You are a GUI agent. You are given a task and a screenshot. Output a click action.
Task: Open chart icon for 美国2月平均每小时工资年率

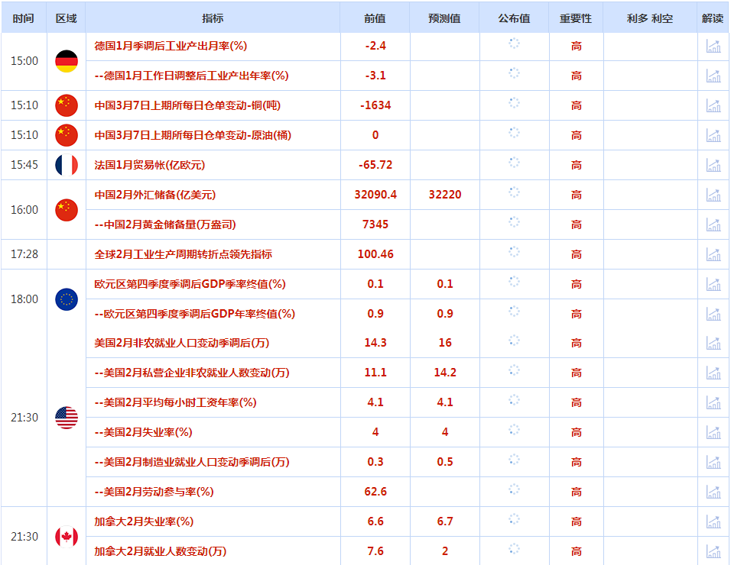(x=713, y=402)
